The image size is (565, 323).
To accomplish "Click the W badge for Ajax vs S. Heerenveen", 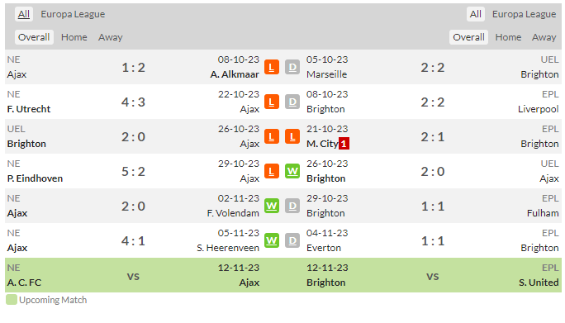I will point(271,240).
